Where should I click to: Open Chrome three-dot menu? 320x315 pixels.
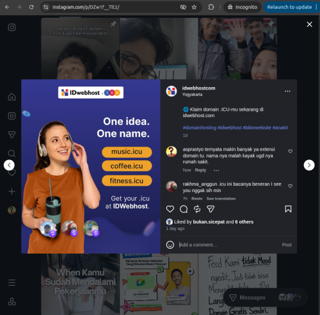pos(316,7)
